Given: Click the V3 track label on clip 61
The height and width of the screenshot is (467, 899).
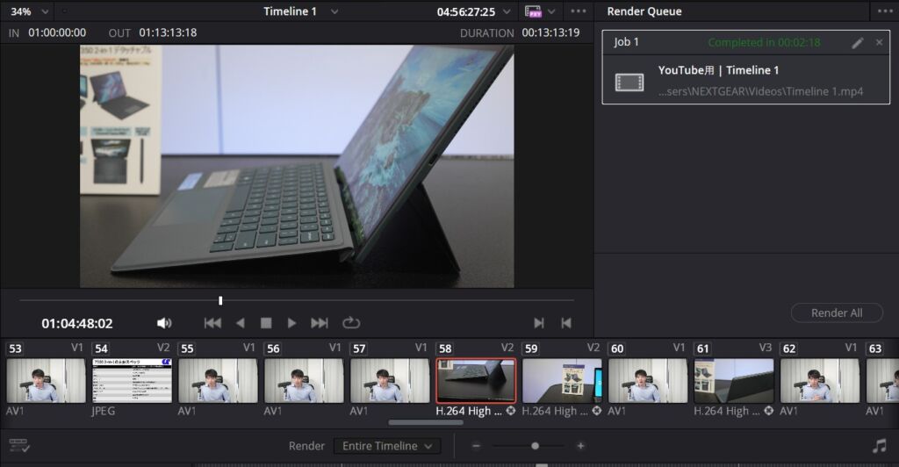Looking at the screenshot, I should 766,348.
